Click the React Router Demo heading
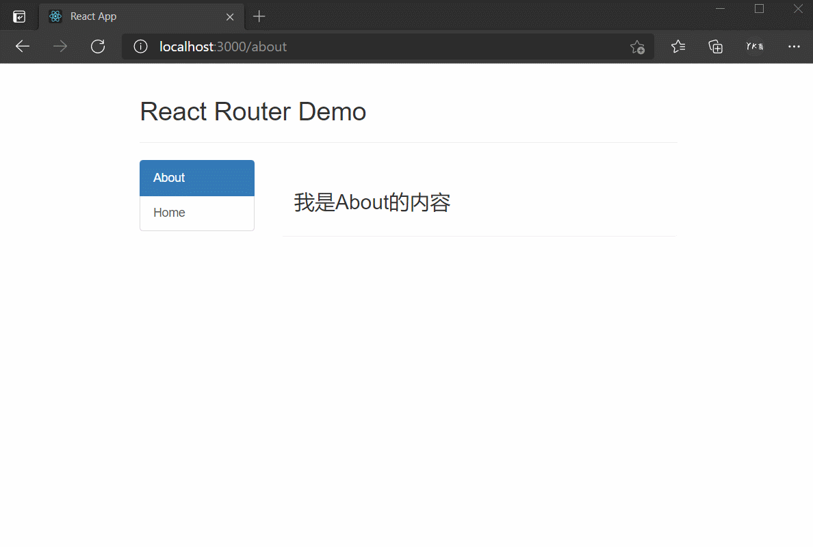This screenshot has width=813, height=547. [253, 111]
